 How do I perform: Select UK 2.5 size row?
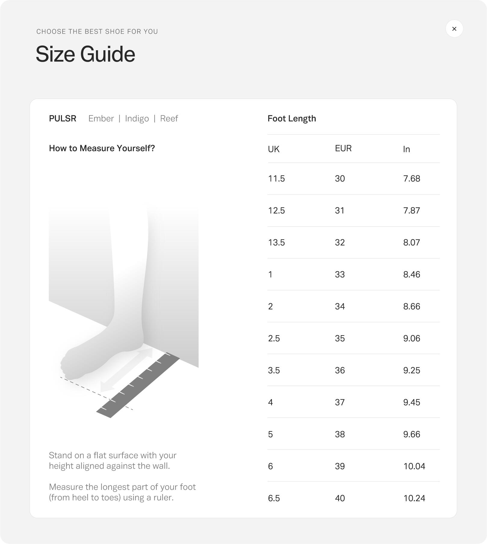pyautogui.click(x=353, y=338)
